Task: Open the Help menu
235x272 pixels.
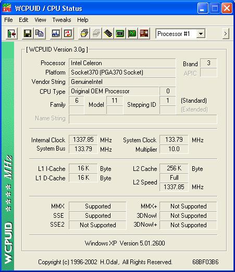Action: point(83,20)
